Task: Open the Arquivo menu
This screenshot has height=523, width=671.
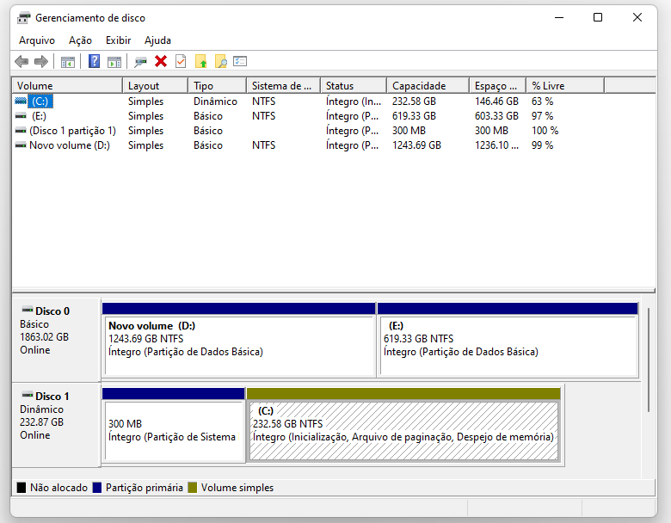Action: coord(37,40)
